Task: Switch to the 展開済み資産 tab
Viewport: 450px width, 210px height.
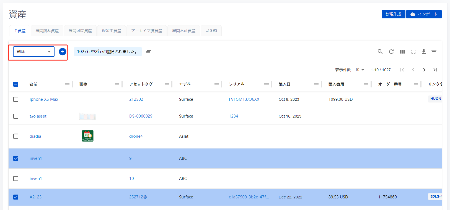Action: tap(47, 31)
